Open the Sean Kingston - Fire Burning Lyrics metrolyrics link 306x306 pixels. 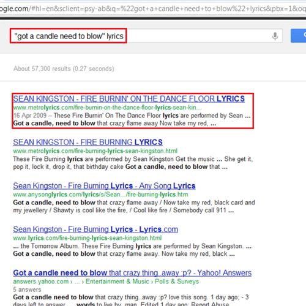click(88, 142)
